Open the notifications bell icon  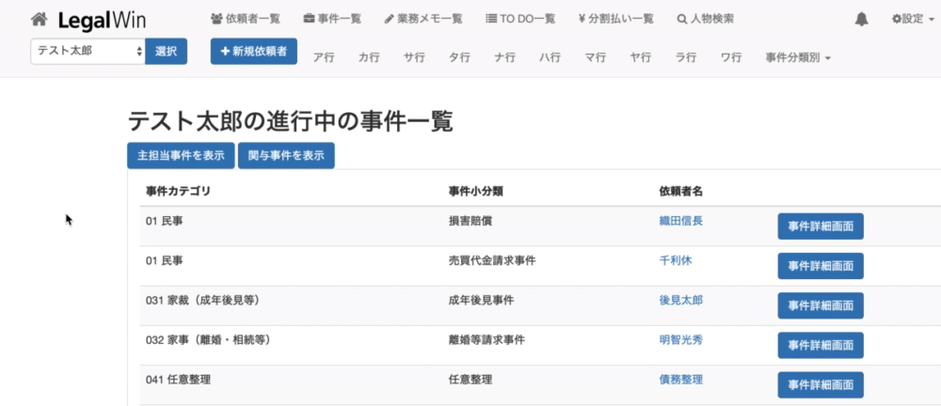pyautogui.click(x=861, y=19)
